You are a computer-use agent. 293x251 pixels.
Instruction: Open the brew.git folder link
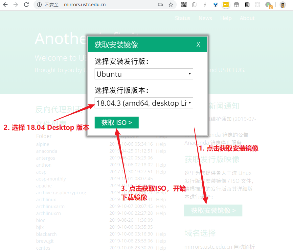pos(45,241)
